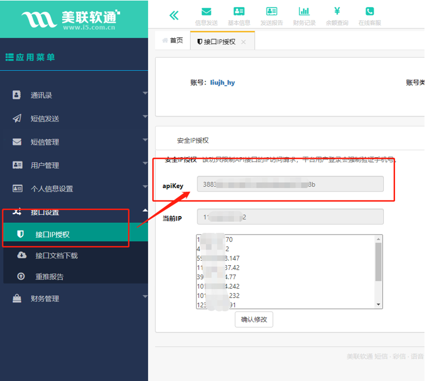Click the 信息发送 toolbar label
Viewport: 425px width, 381px height.
click(x=206, y=23)
